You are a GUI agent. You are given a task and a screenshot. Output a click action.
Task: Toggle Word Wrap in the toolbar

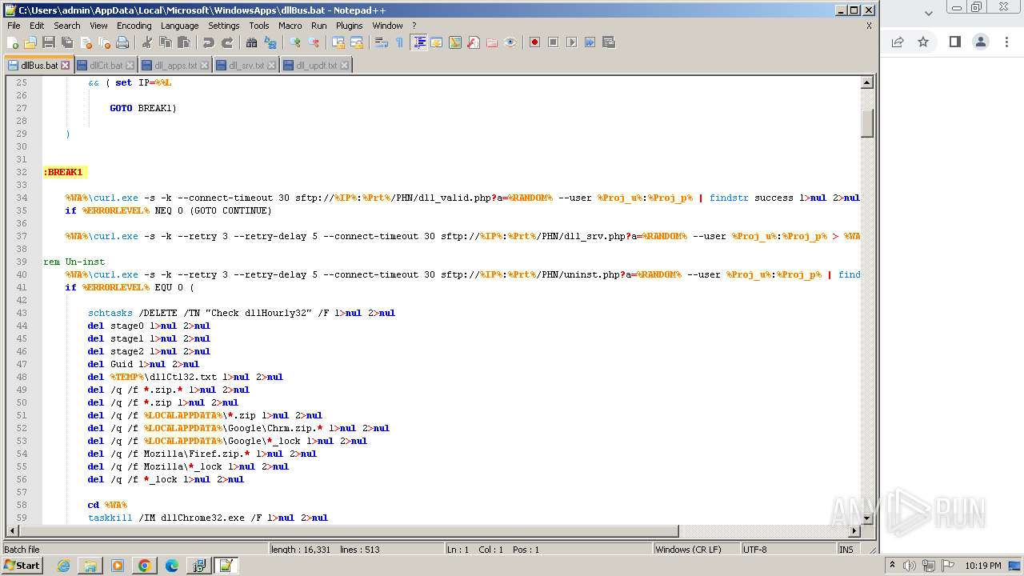[382, 42]
